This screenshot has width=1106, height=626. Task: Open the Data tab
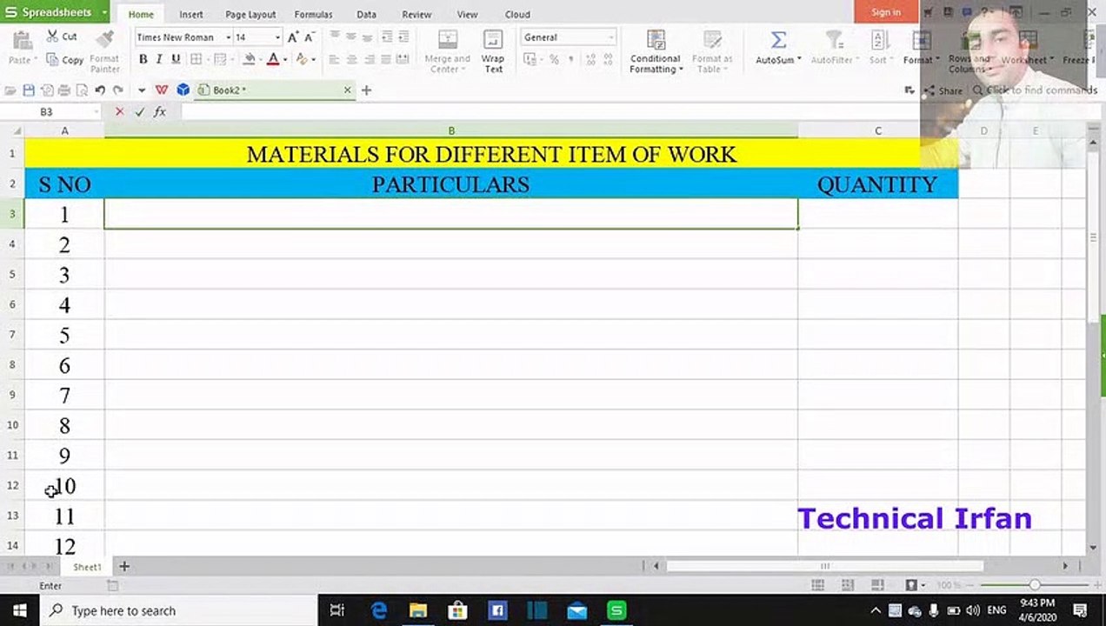pos(366,14)
